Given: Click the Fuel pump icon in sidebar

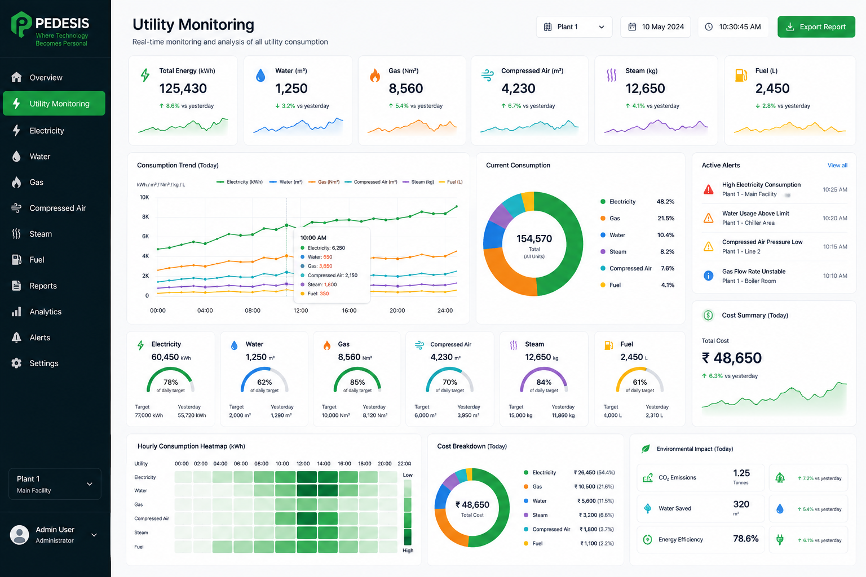Looking at the screenshot, I should [x=16, y=260].
